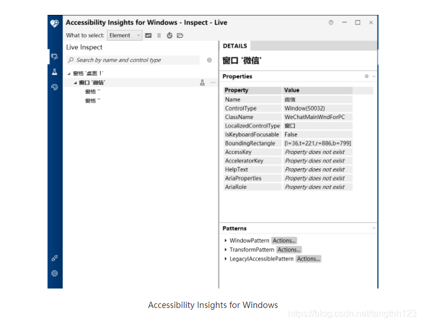Select the Window(50032) value cell
The image size is (422, 324).
click(318, 108)
